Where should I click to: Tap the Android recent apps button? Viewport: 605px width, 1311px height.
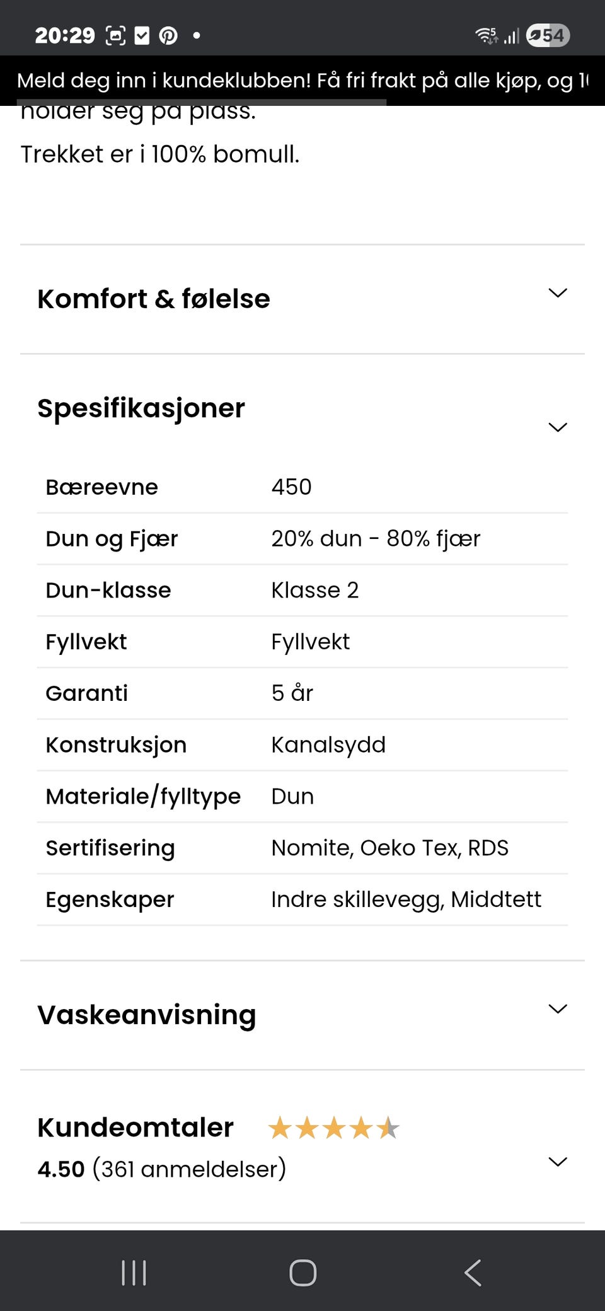[x=134, y=1273]
